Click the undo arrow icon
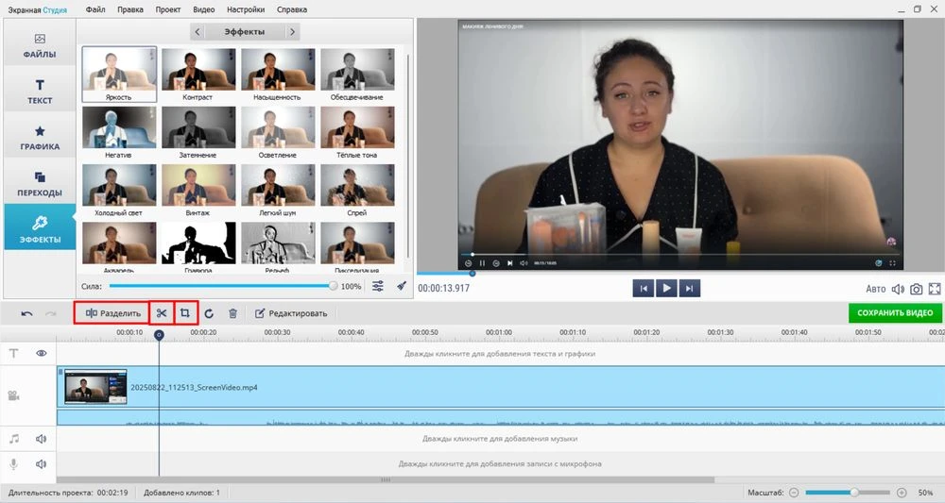This screenshot has width=945, height=503. (26, 313)
